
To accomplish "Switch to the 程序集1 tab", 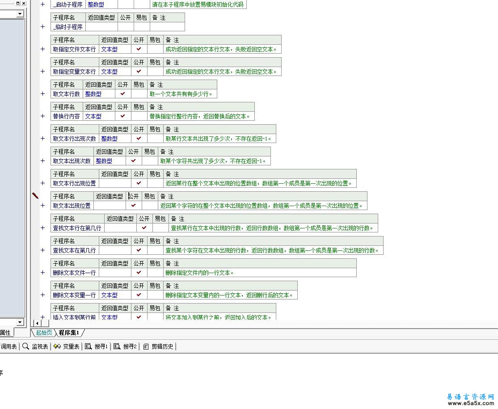I will click(69, 333).
